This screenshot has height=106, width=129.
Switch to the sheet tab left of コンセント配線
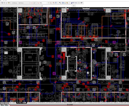click(x=13, y=103)
